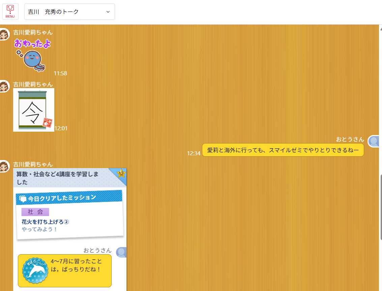Click the gold star 12 badge
Screen dimensions: 382x291
(121, 174)
